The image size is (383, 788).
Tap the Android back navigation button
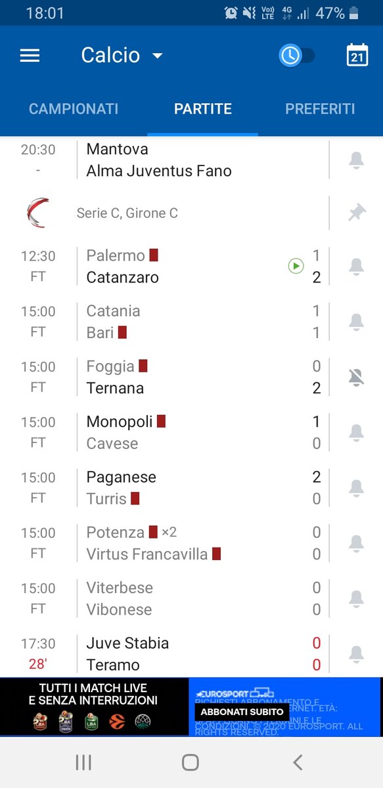(x=298, y=762)
